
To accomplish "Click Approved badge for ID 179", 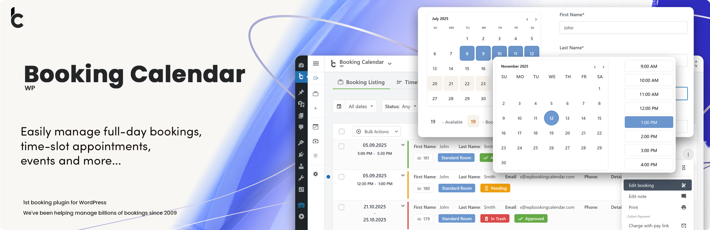I will (531, 219).
